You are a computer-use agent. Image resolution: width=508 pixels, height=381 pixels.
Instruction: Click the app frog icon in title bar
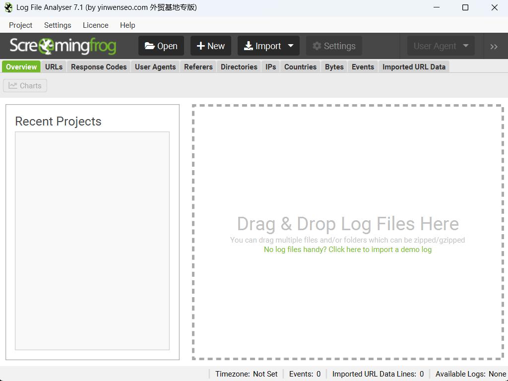tap(8, 7)
